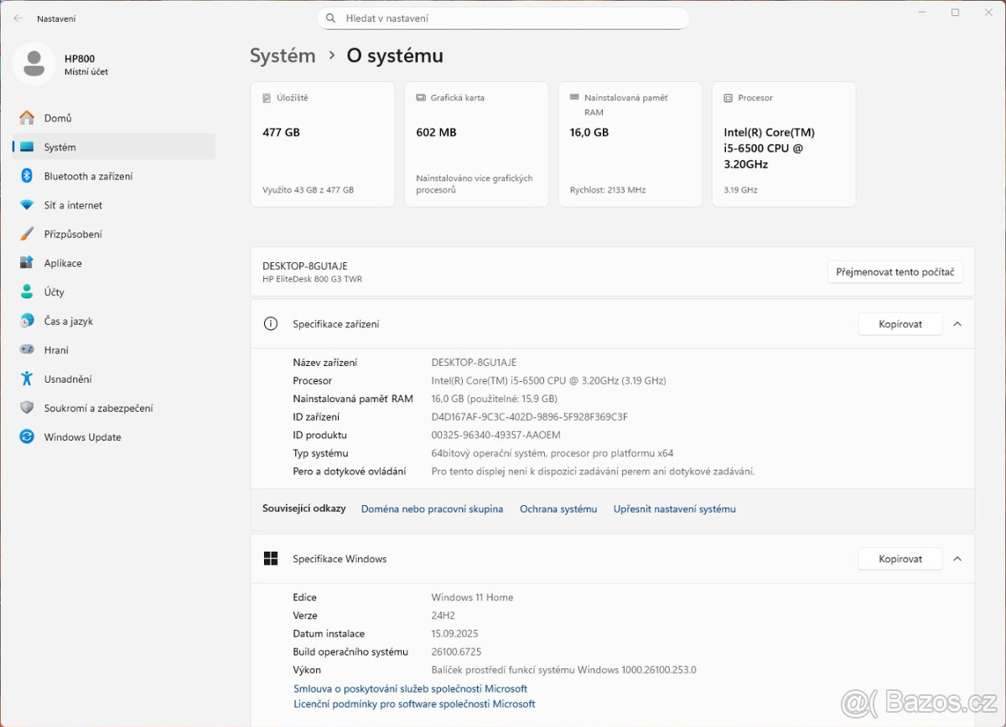Open Přizpůsobení paintbrush icon
1006x727 pixels.
(x=27, y=235)
